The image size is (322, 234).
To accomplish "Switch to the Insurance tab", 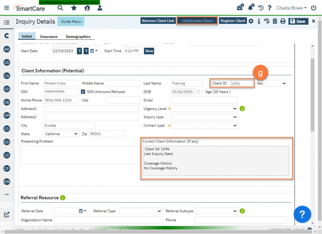I will coord(49,37).
